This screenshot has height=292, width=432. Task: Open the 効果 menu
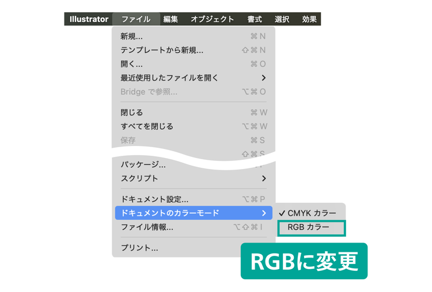click(309, 19)
